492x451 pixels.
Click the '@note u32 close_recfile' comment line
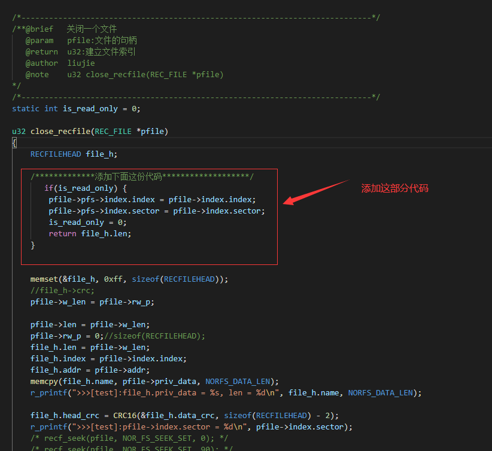click(124, 75)
